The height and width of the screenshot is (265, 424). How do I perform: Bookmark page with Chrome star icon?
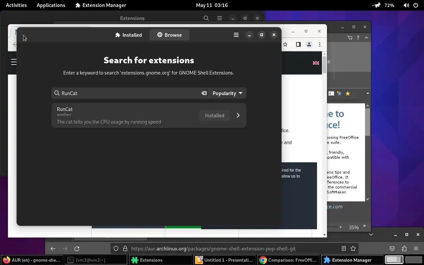click(285, 44)
